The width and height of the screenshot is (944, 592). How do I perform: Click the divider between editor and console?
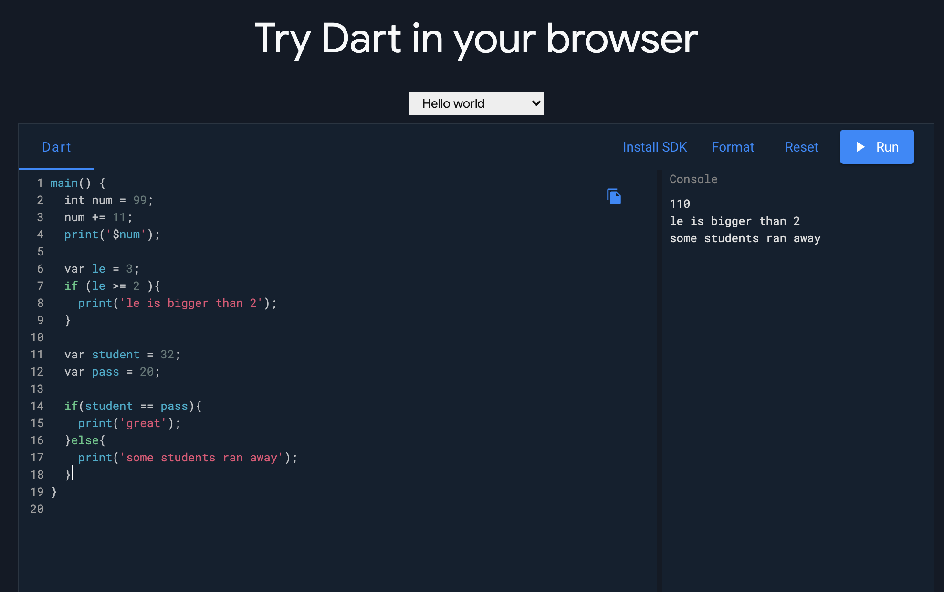point(659,381)
